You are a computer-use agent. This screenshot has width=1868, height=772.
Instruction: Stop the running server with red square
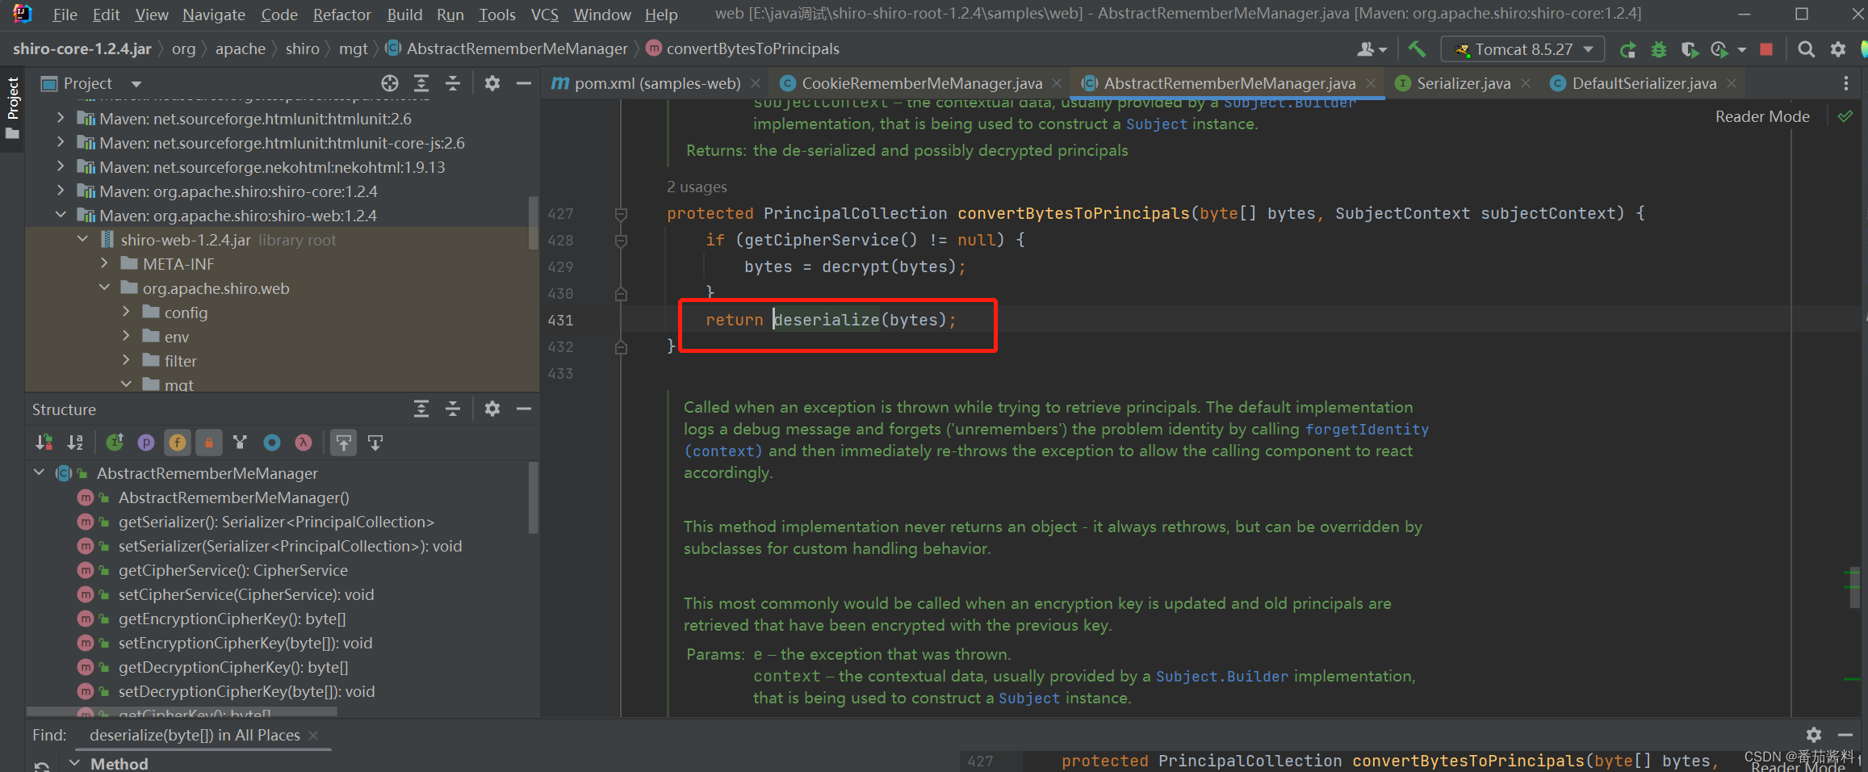(x=1766, y=49)
